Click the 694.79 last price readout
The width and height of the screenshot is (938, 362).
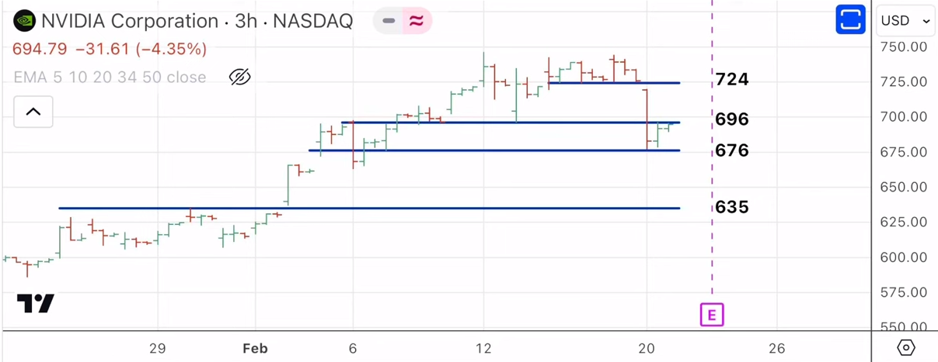coord(40,50)
